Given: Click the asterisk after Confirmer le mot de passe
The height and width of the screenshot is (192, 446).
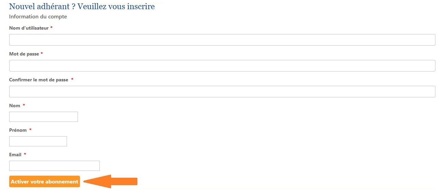Looking at the screenshot, I should [72, 80].
